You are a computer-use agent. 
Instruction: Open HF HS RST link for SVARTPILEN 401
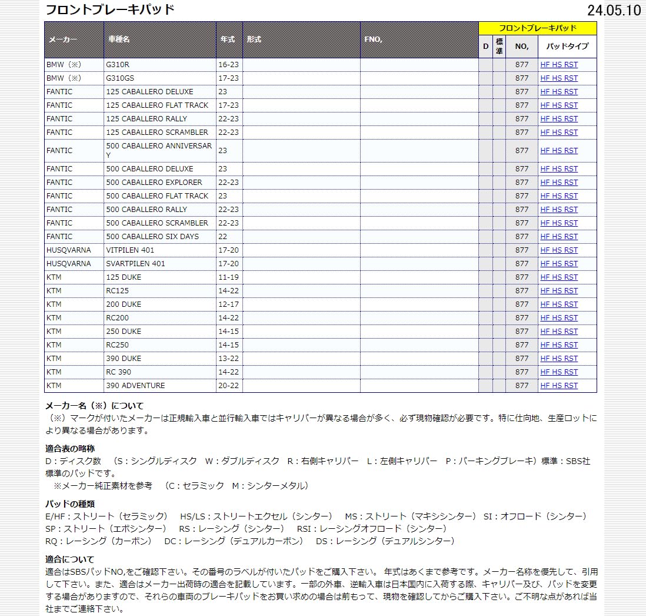[x=559, y=264]
